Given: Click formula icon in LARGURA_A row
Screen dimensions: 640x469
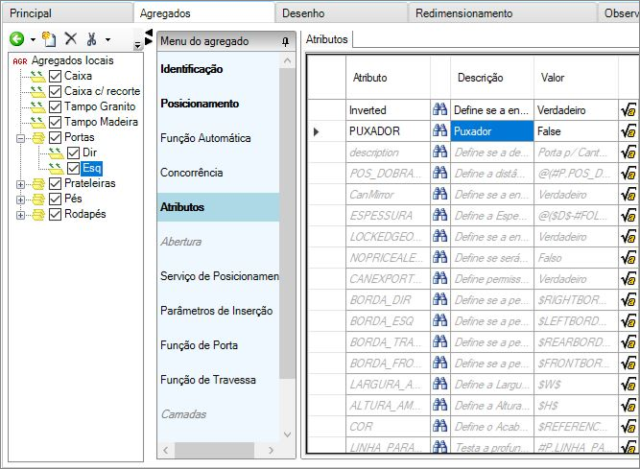Looking at the screenshot, I should point(628,385).
